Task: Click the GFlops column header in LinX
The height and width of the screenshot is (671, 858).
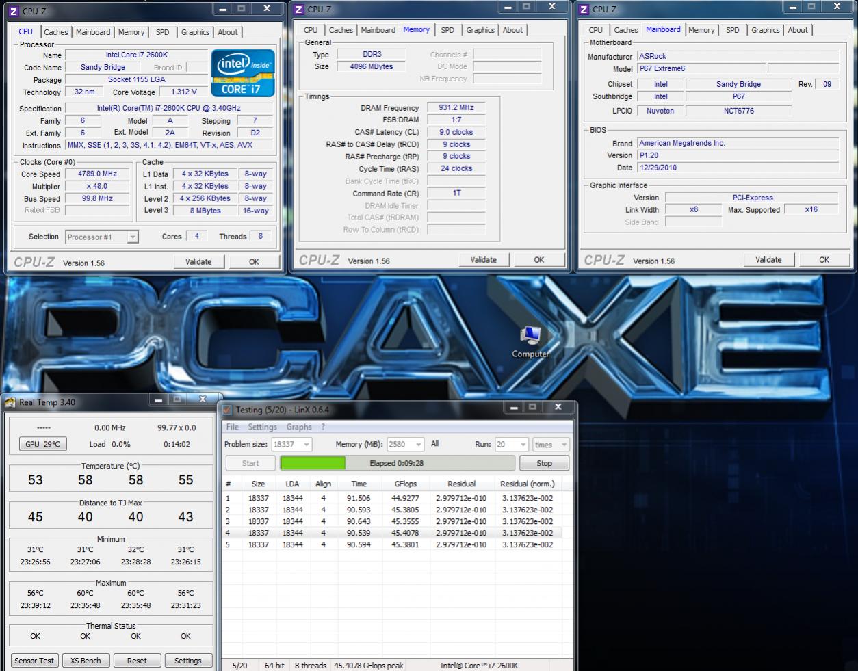Action: pyautogui.click(x=405, y=484)
